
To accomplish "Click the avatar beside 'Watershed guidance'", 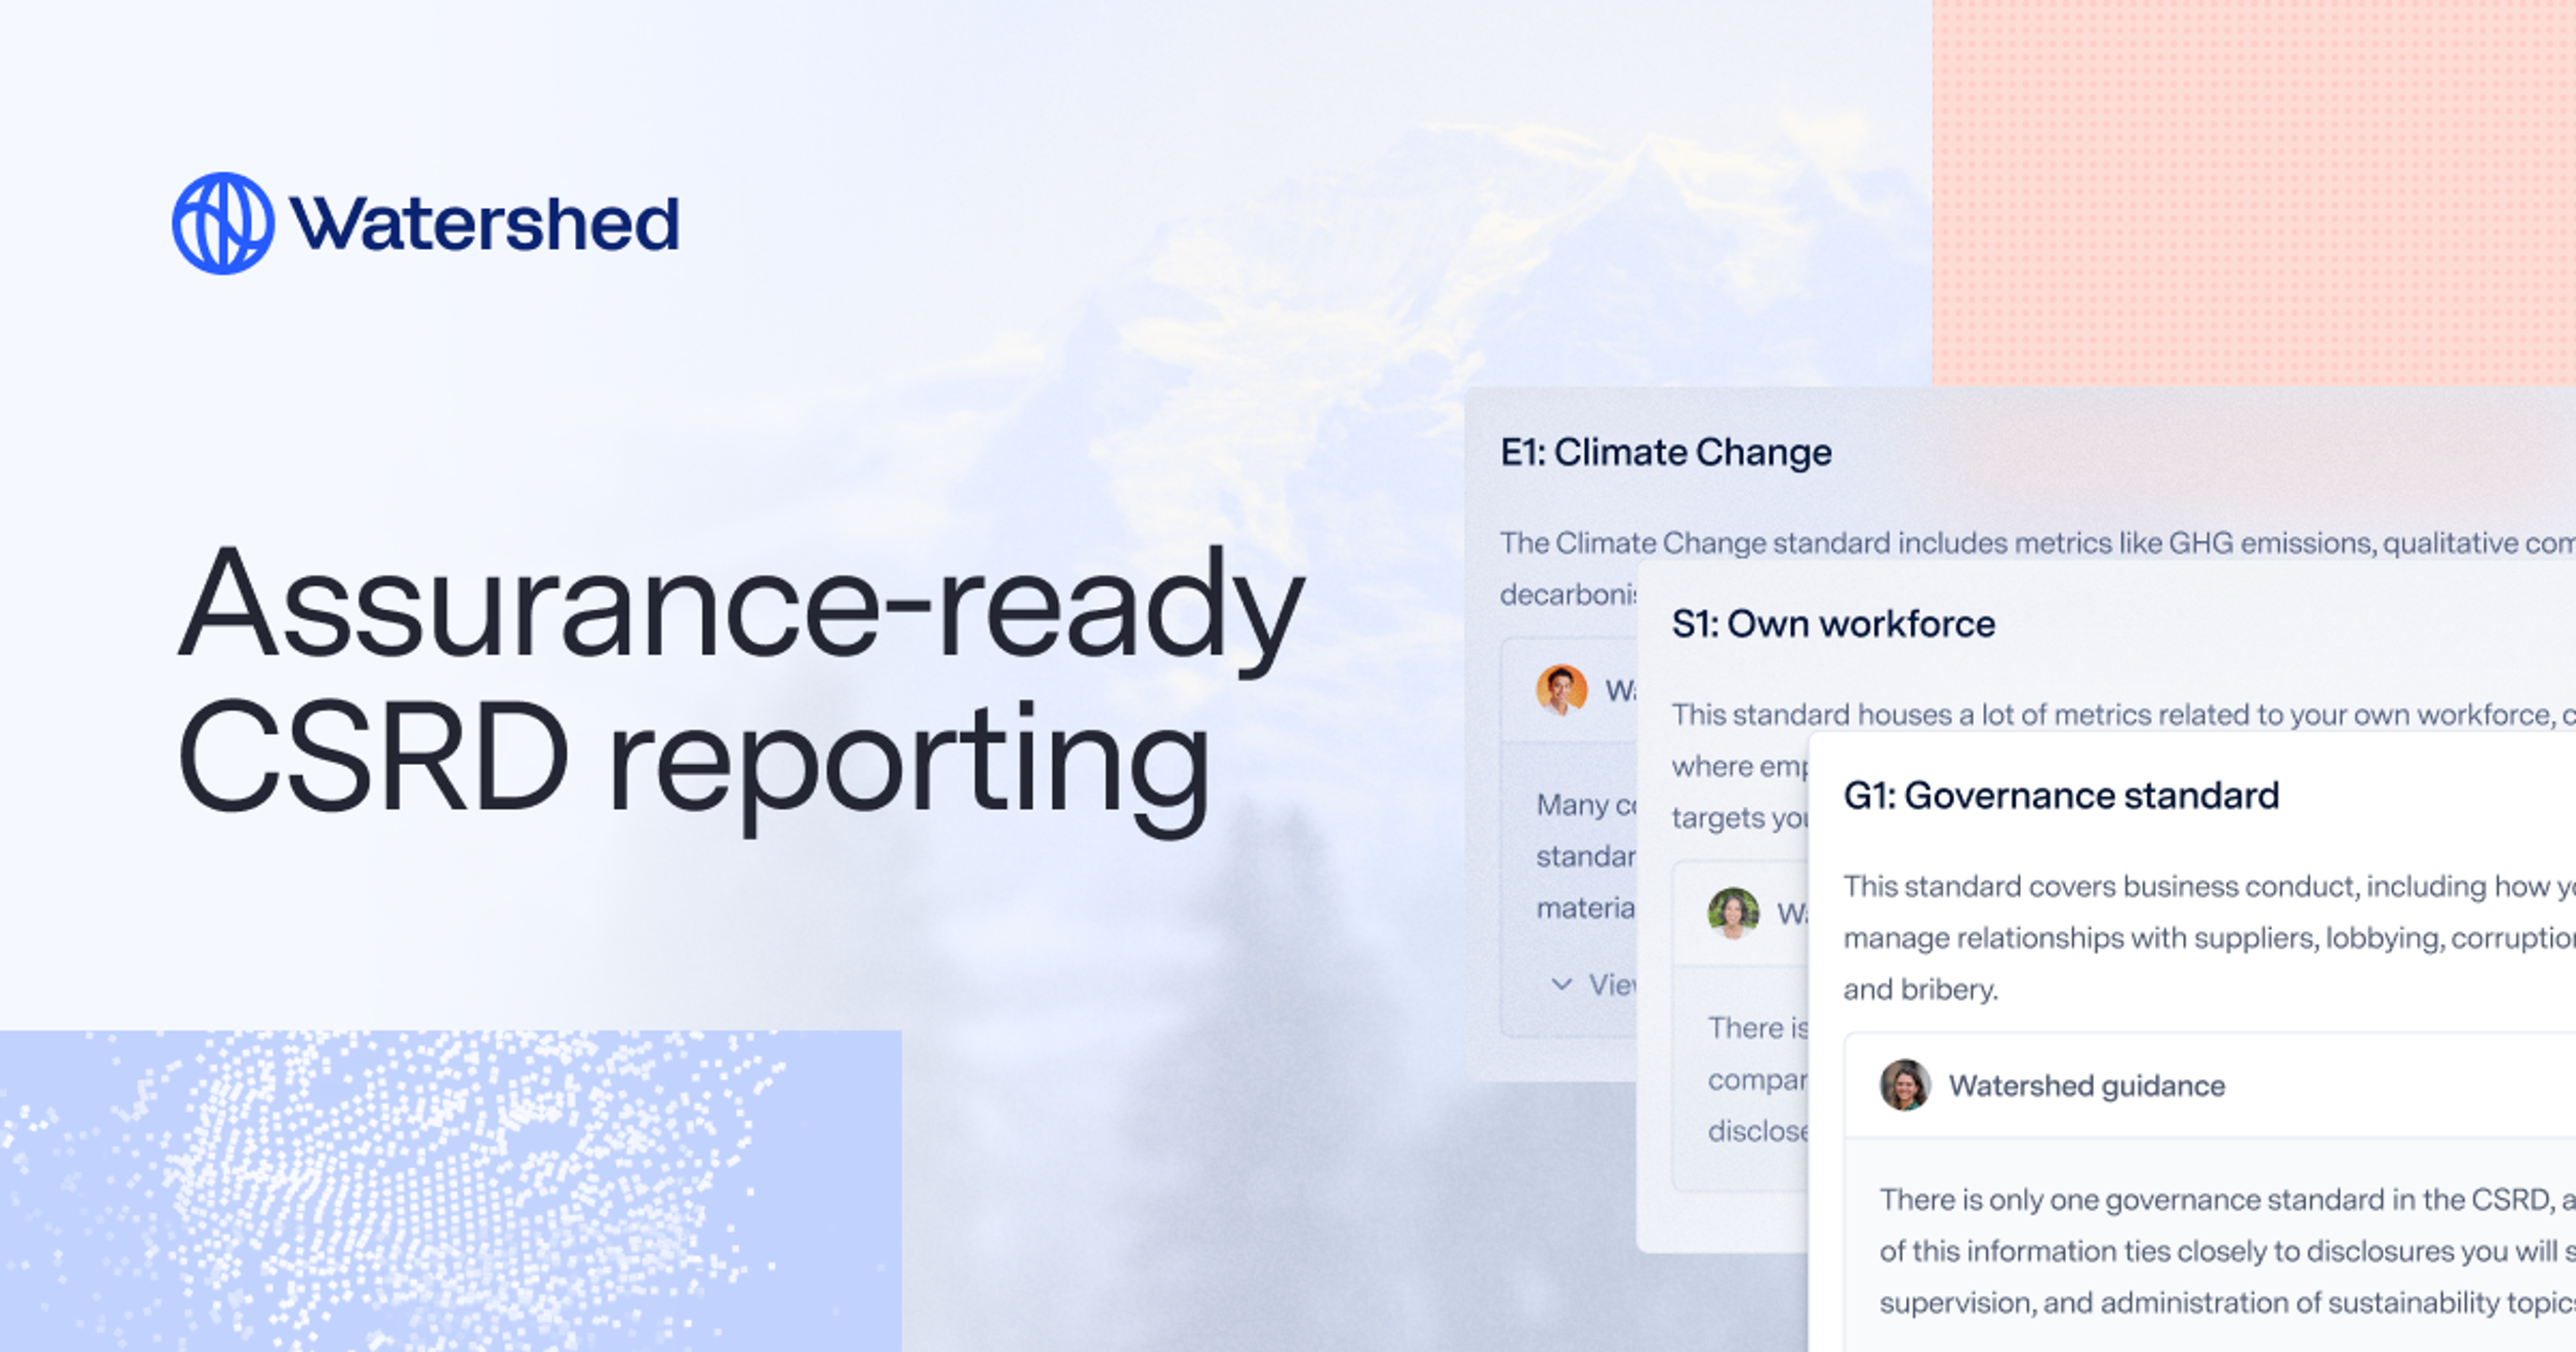I will pyautogui.click(x=1905, y=1085).
